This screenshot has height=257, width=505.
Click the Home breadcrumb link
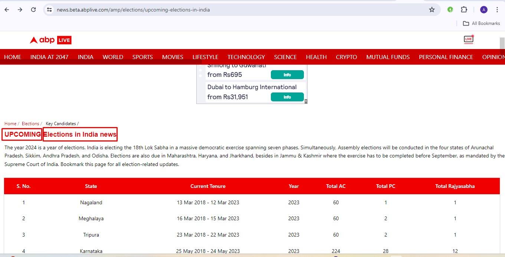coord(10,124)
